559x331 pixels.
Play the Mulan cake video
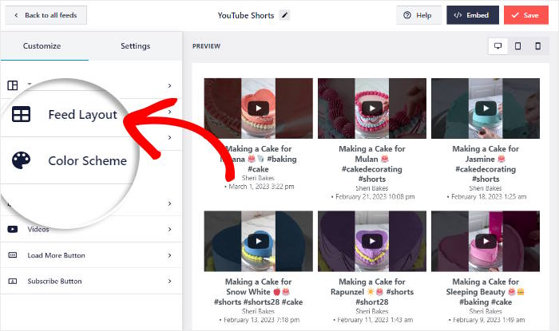(x=372, y=108)
